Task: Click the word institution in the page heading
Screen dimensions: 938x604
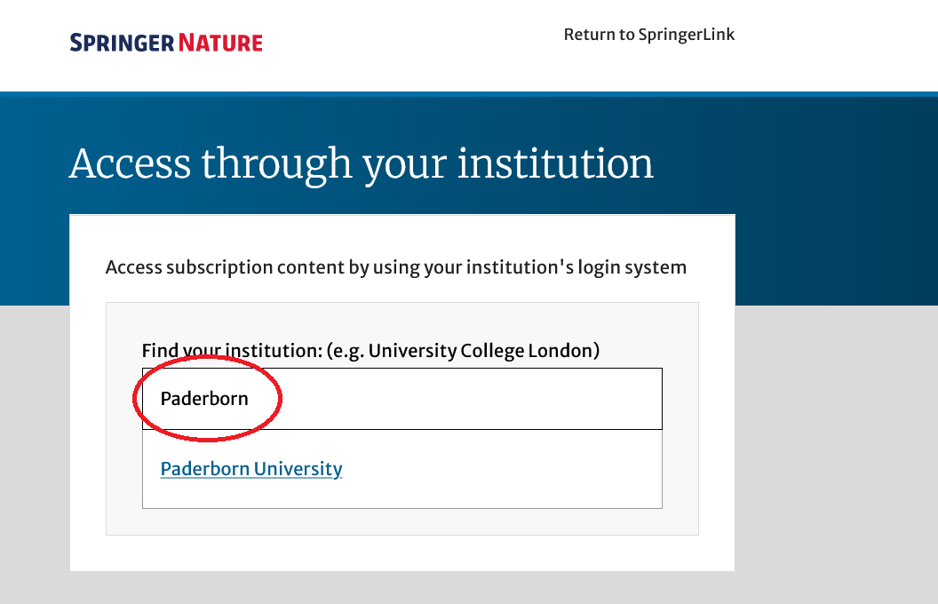Action: 555,163
